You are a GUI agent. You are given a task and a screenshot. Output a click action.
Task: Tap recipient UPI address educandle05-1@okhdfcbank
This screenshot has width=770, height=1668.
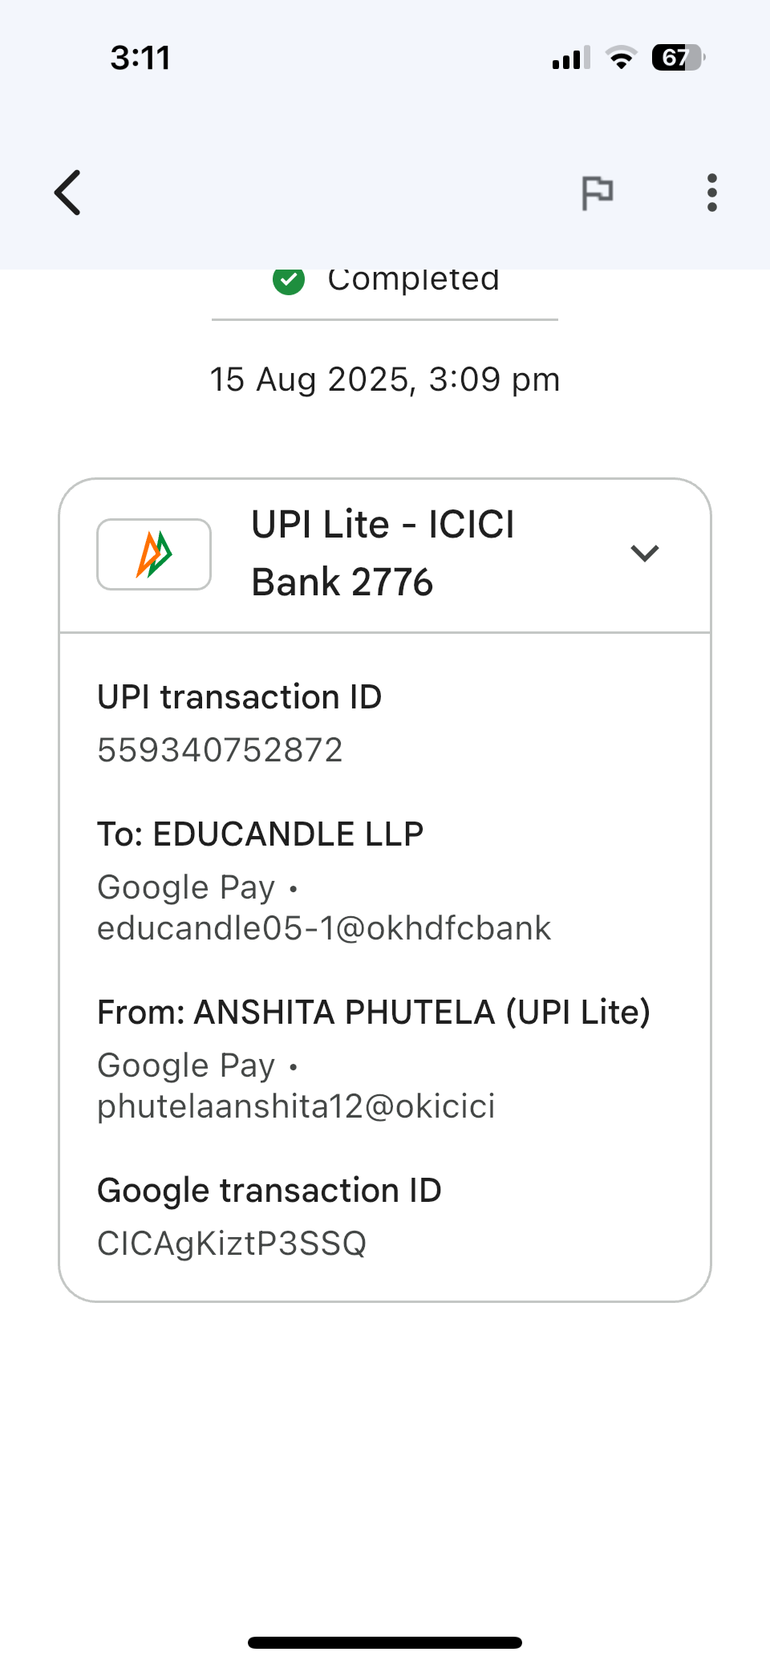[x=324, y=928]
